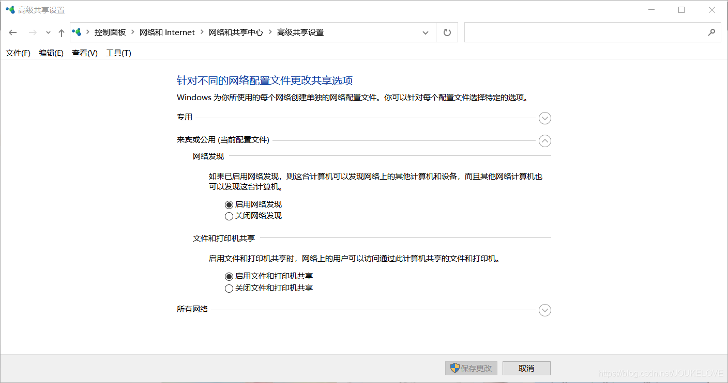
Task: Click breadcrumb arrow after 网络和 Internet
Action: pyautogui.click(x=202, y=32)
